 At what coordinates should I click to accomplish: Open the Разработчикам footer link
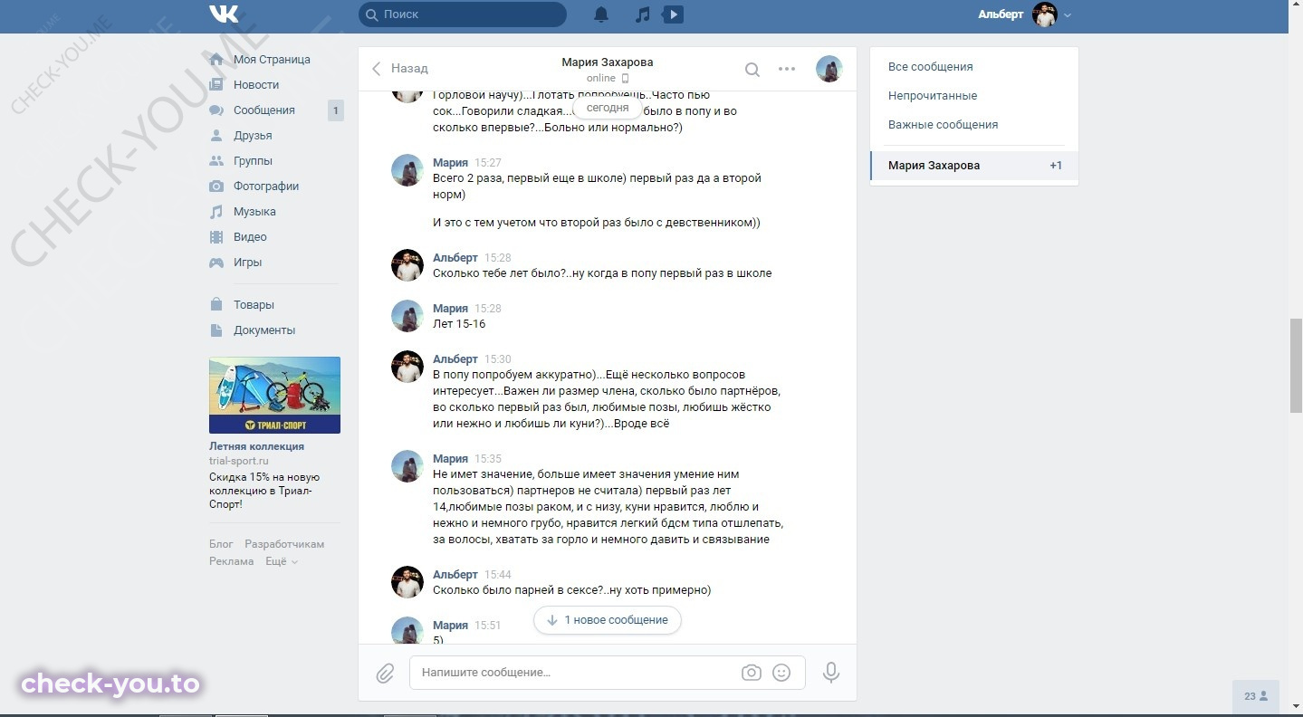(284, 544)
